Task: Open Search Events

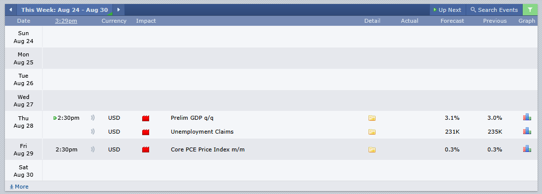Action: (494, 10)
